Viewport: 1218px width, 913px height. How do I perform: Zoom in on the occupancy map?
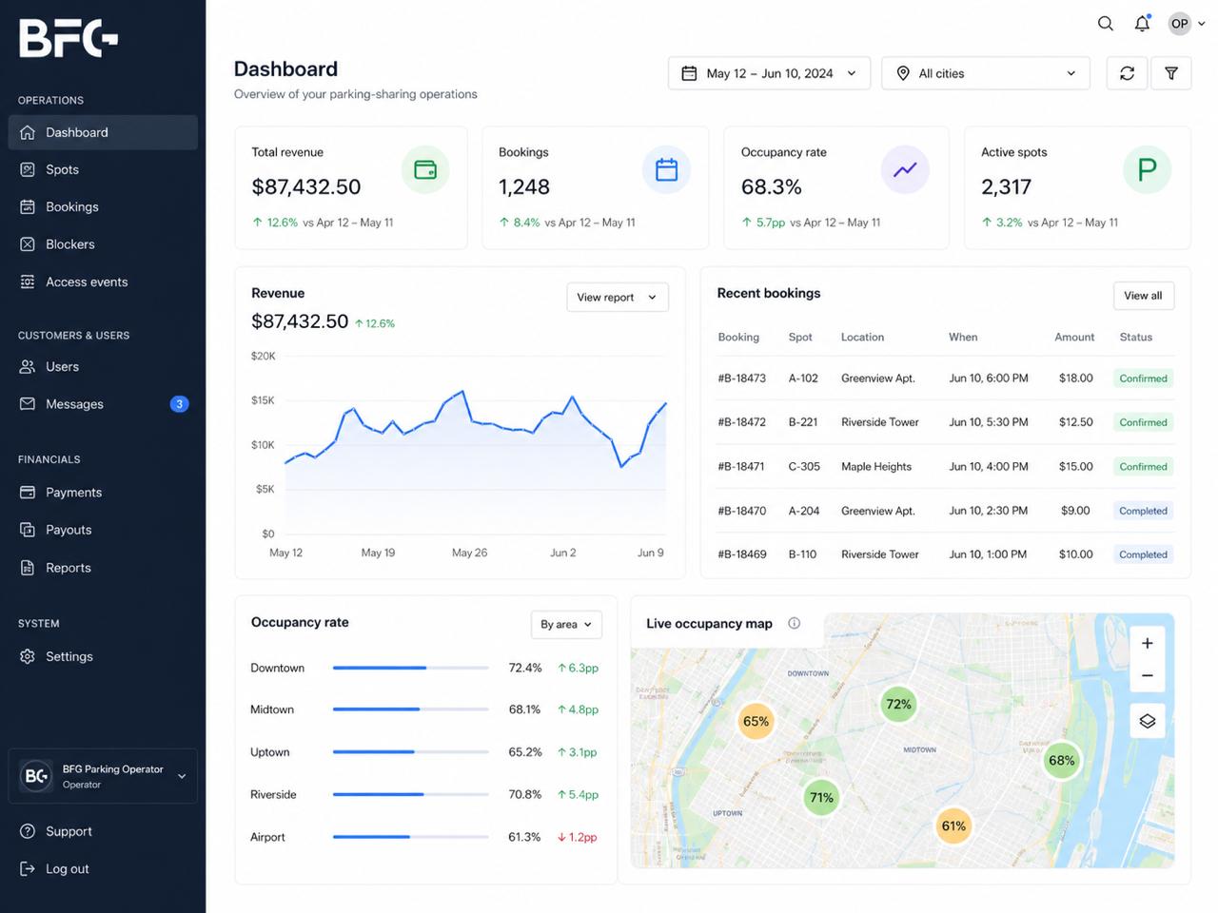coord(1148,643)
